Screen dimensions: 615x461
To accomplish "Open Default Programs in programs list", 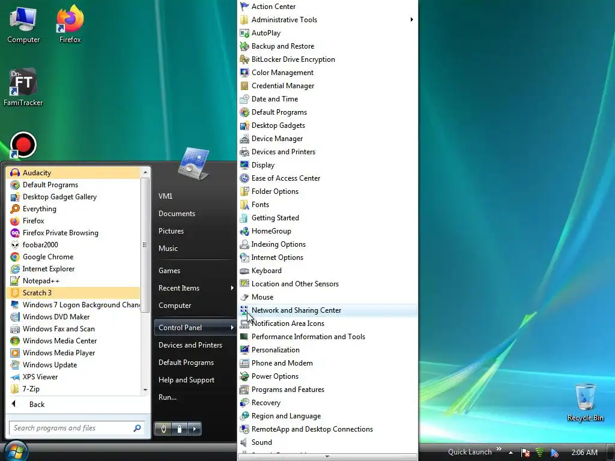I will click(x=73, y=185).
